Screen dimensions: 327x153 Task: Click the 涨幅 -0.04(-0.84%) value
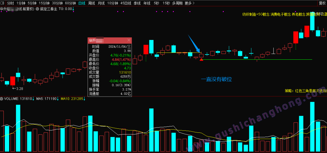click(120, 81)
